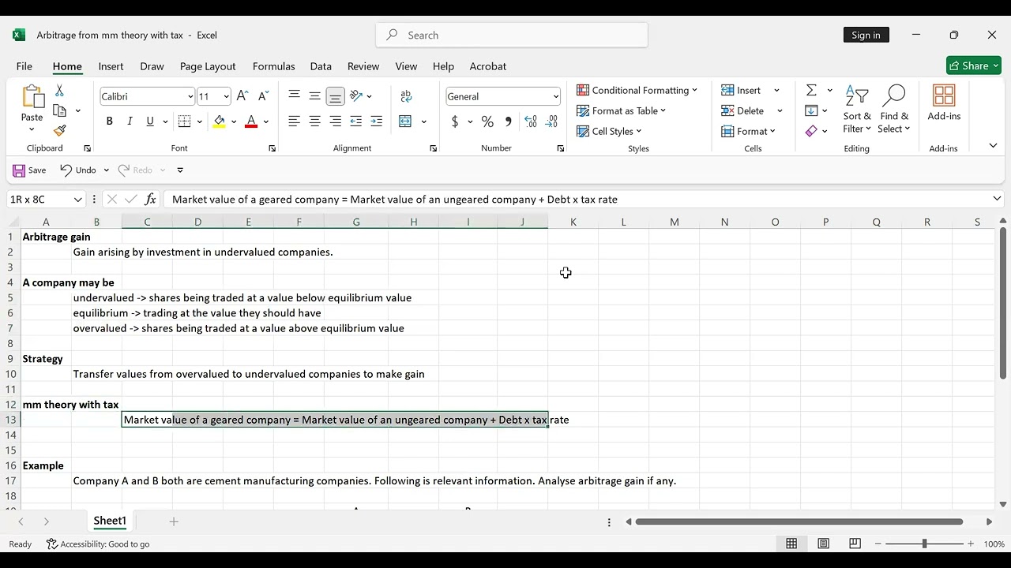1011x568 pixels.
Task: Apply yellow Fill Color
Action: [x=219, y=121]
